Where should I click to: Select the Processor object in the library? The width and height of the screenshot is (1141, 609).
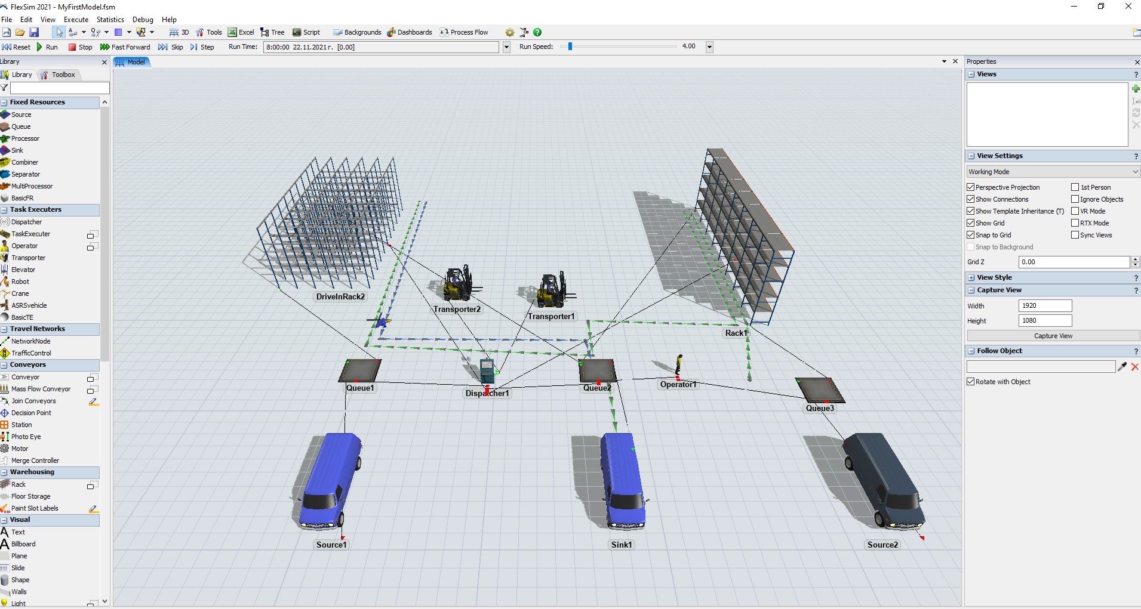[25, 138]
